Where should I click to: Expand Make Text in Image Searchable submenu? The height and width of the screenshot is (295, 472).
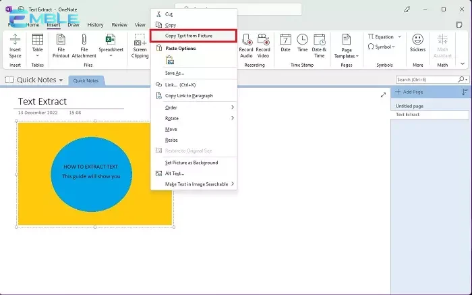[x=194, y=184]
